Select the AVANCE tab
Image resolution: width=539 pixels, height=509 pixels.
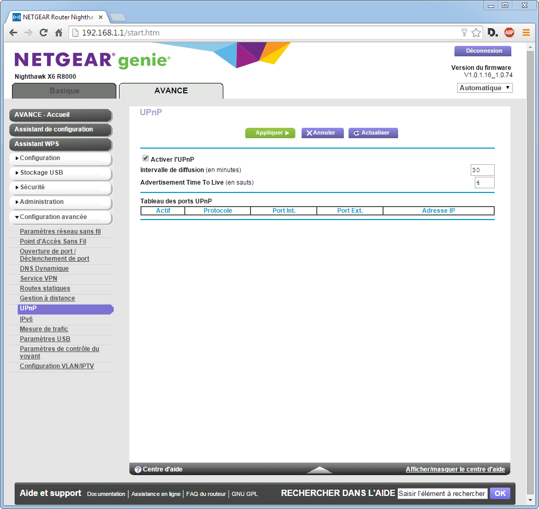tap(171, 91)
